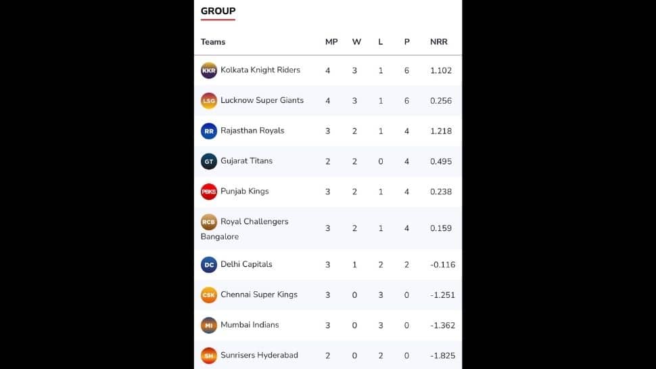This screenshot has height=369, width=656.
Task: Click the Royal Challengers Bangalore RCB logo
Action: tap(209, 222)
